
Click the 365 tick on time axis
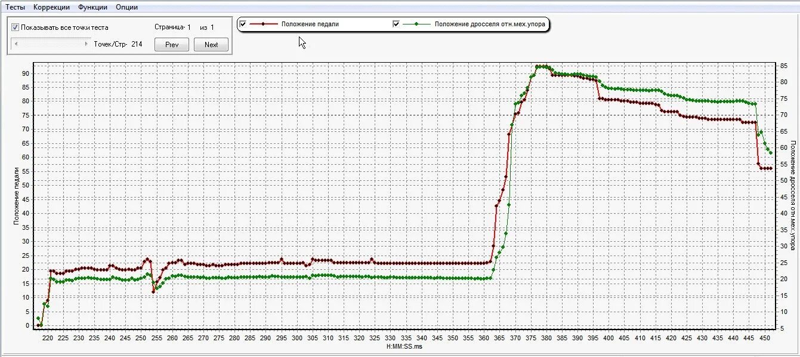498,338
